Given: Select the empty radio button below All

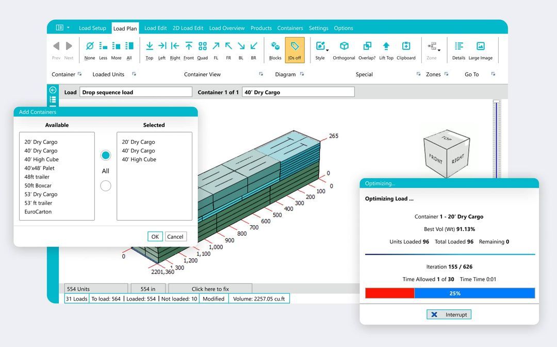Looking at the screenshot, I should click(105, 185).
